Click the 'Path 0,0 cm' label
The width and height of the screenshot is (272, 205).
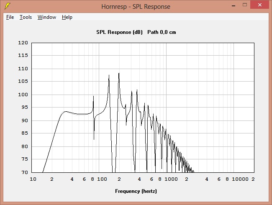(162, 32)
